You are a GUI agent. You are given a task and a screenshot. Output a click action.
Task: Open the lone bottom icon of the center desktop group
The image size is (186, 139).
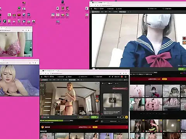[58, 22]
